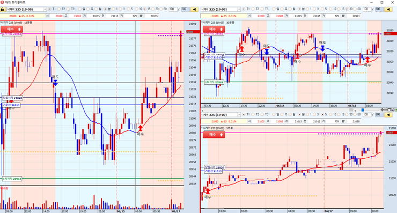Click the horizontal scrollbar thumb below the 30-minute chart

pos(351,111)
